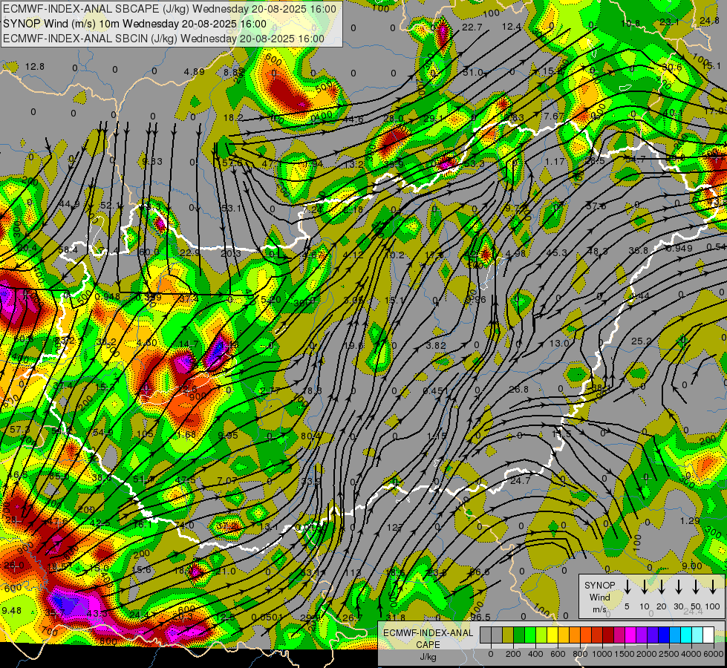The height and width of the screenshot is (668, 727).
Task: Click the '0.451' value on the map
Action: [436, 391]
